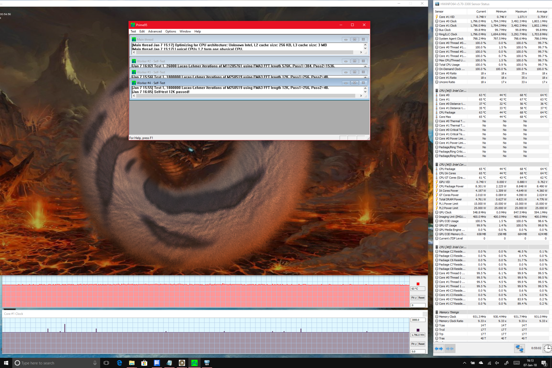Minimize the Worker #3 Self-Test window
Viewport: 552px width, 368px height.
(346, 72)
